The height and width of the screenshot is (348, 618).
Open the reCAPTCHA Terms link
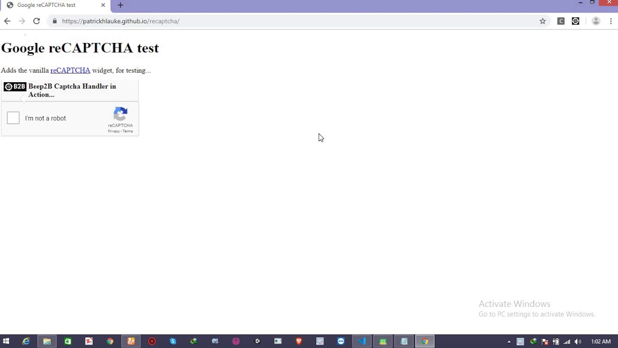pyautogui.click(x=127, y=131)
